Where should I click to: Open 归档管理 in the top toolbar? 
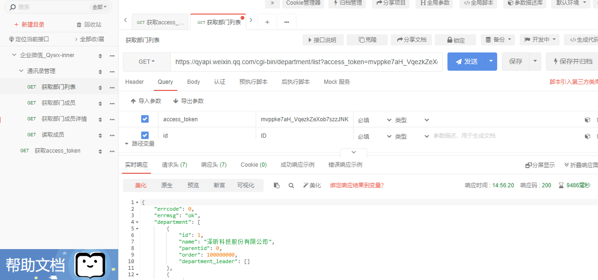348,3
